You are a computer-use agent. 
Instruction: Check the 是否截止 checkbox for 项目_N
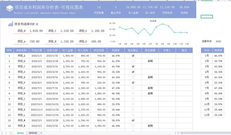tap(133, 126)
